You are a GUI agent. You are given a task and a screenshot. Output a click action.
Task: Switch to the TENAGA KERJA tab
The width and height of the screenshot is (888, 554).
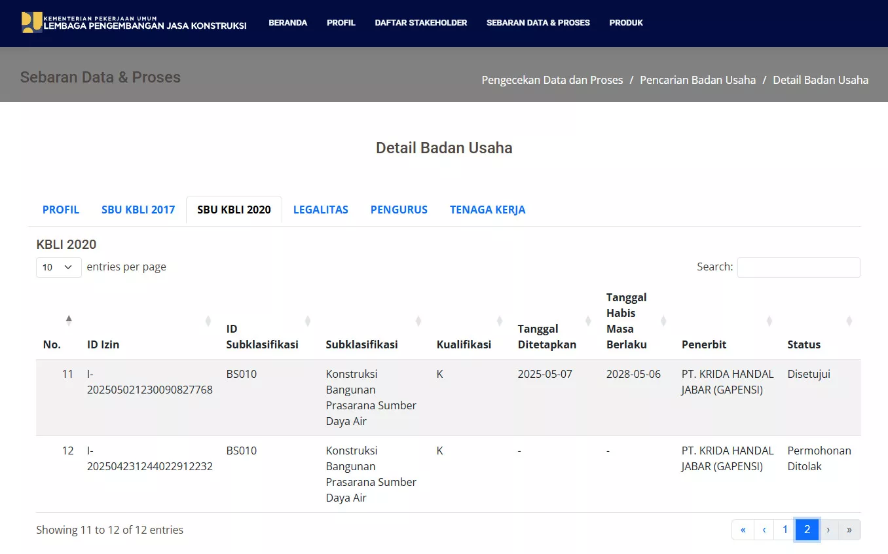click(x=488, y=210)
